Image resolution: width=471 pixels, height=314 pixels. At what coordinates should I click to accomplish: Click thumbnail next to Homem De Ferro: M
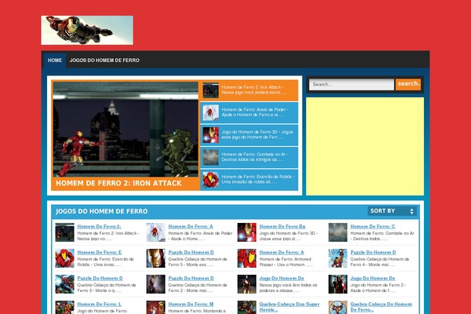coord(155,308)
